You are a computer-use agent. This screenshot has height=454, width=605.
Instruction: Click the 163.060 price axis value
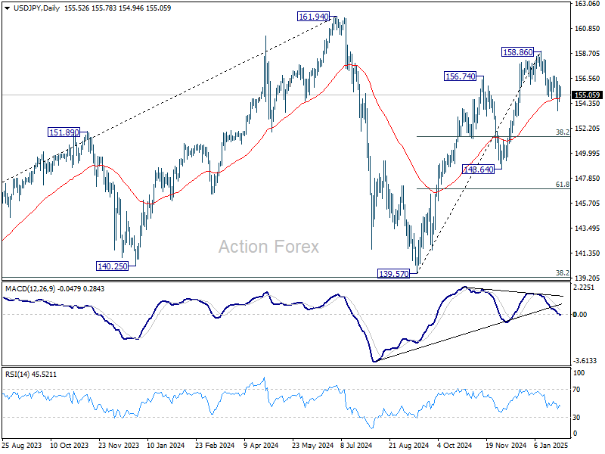click(587, 4)
